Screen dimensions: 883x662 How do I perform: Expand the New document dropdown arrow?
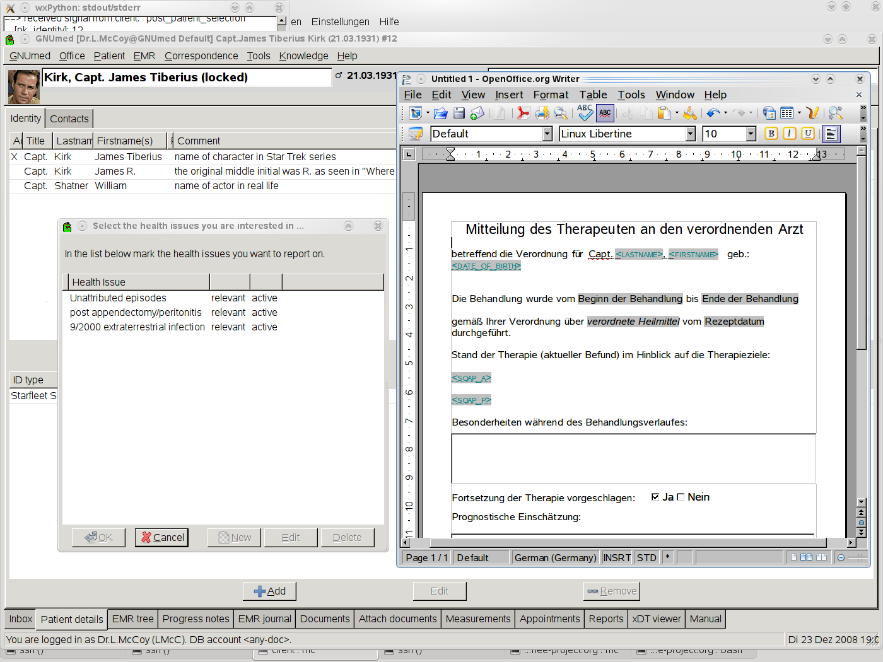pyautogui.click(x=428, y=113)
